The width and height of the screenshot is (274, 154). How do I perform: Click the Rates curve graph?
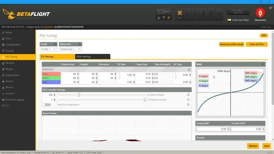(x=230, y=92)
